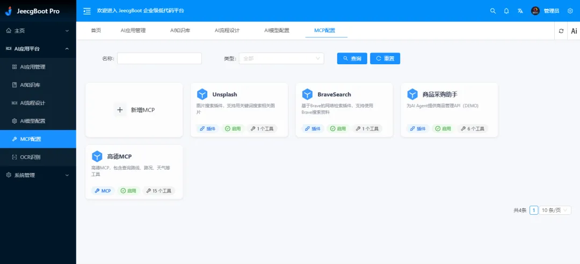Viewport: 580px width, 264px height.
Task: Switch to the AI知识库 tab
Action: tap(180, 31)
